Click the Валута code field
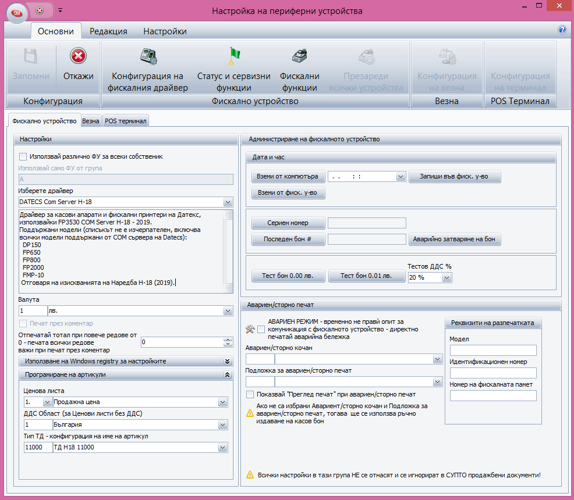574x500 pixels. (33, 311)
